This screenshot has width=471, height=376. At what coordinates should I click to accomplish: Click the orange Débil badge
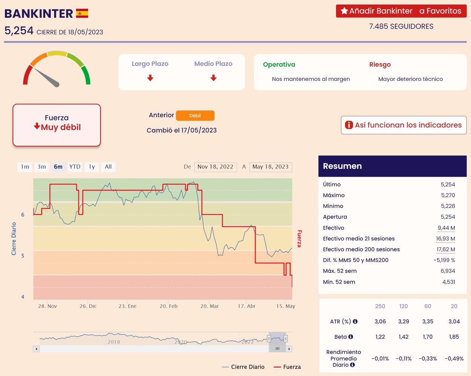(x=195, y=115)
